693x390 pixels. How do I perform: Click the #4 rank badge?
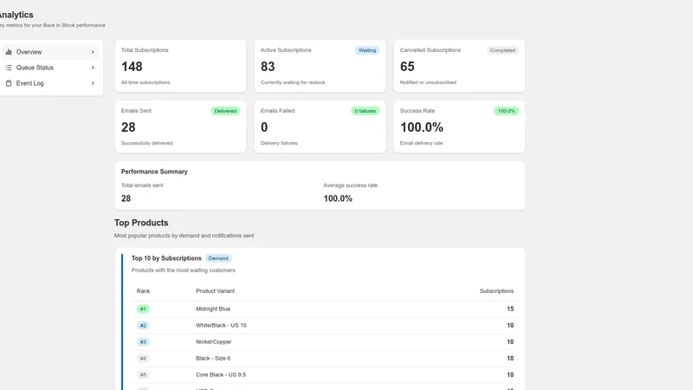(x=143, y=359)
